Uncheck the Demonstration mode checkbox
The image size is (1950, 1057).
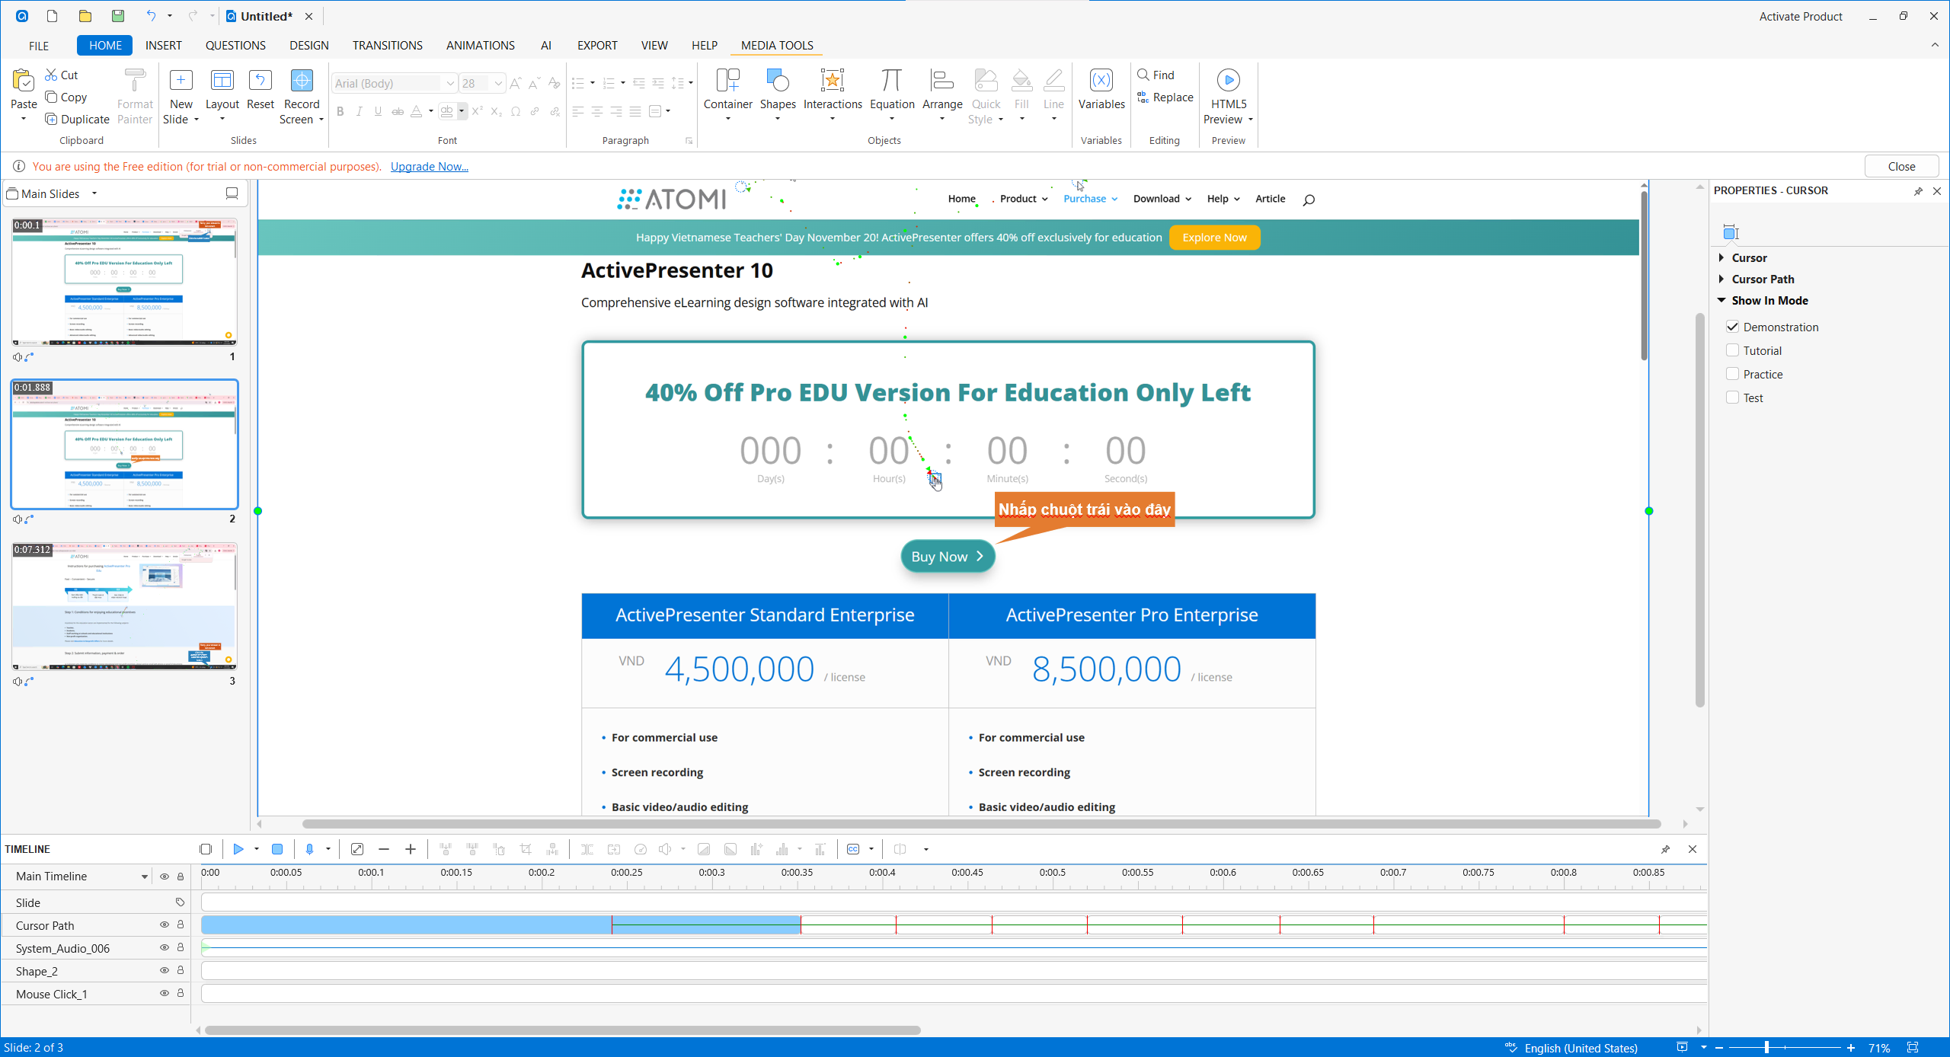click(1732, 327)
